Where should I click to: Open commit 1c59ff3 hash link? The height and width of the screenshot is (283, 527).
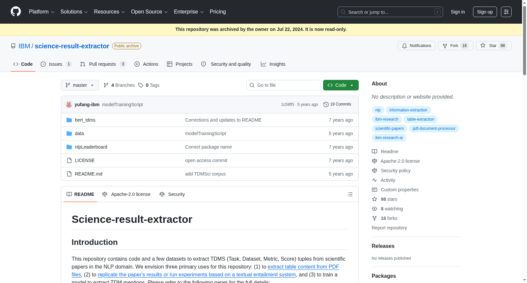(x=288, y=105)
